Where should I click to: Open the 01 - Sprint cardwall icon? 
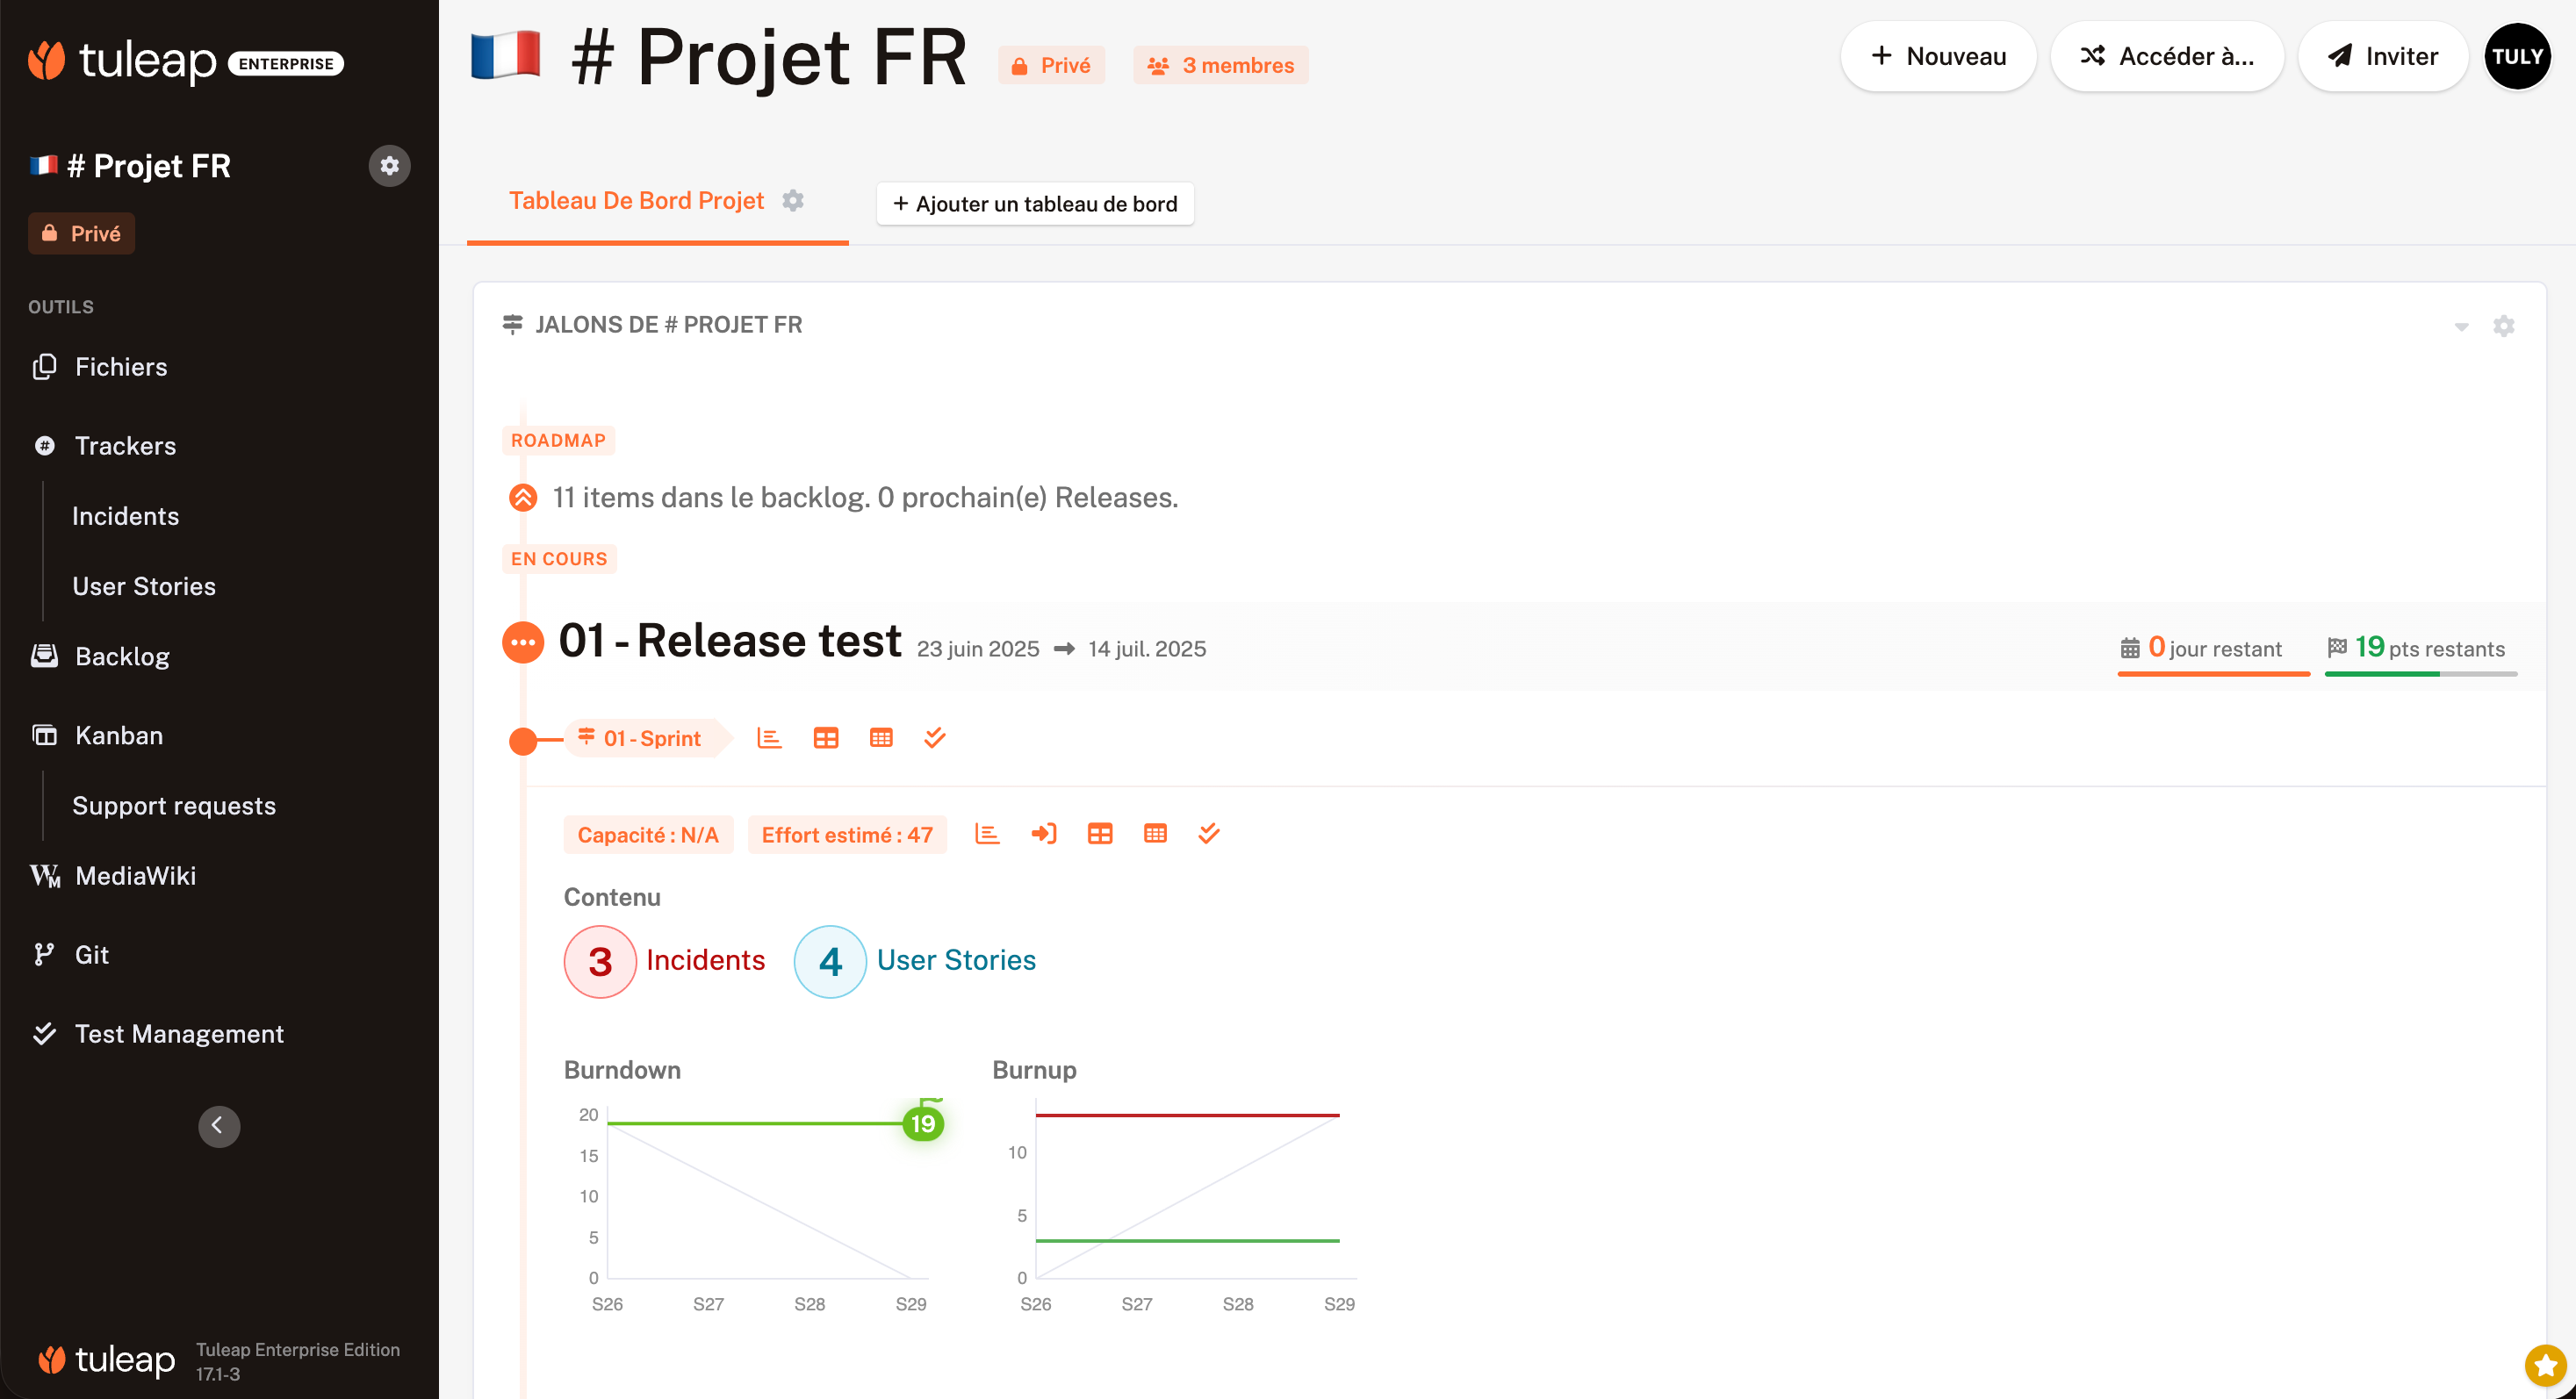(x=825, y=738)
